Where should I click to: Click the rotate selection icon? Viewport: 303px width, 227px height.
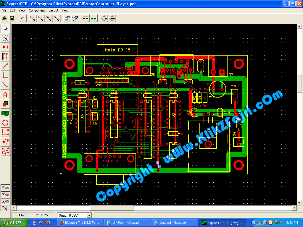[x=104, y=18]
